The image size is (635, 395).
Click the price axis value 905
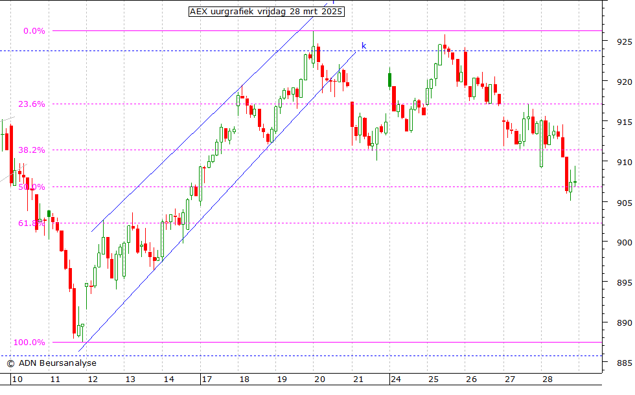(624, 203)
